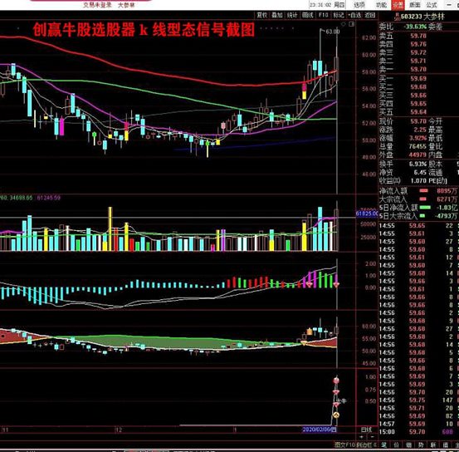Image resolution: width=459 pixels, height=452 pixels.
Task: Open the 版面 menu
Action: [x=415, y=5]
